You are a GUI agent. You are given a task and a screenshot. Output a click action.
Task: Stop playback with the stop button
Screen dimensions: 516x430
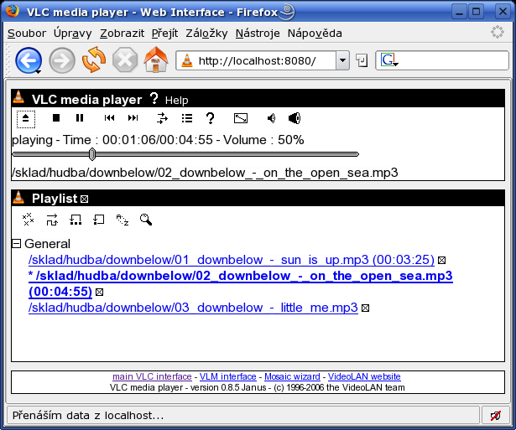click(56, 117)
